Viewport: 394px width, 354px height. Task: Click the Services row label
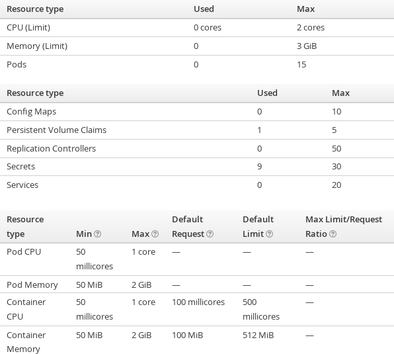22,185
